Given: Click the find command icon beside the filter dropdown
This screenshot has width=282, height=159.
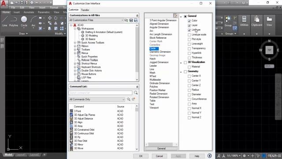Looking at the screenshot, I should [129, 99].
